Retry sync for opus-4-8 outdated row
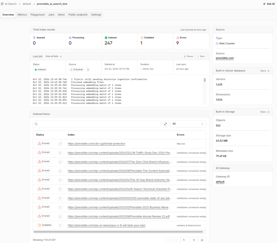 [60, 226]
